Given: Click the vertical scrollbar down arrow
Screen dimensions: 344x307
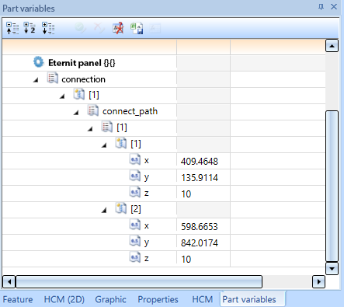Looking at the screenshot, I should 332,268.
